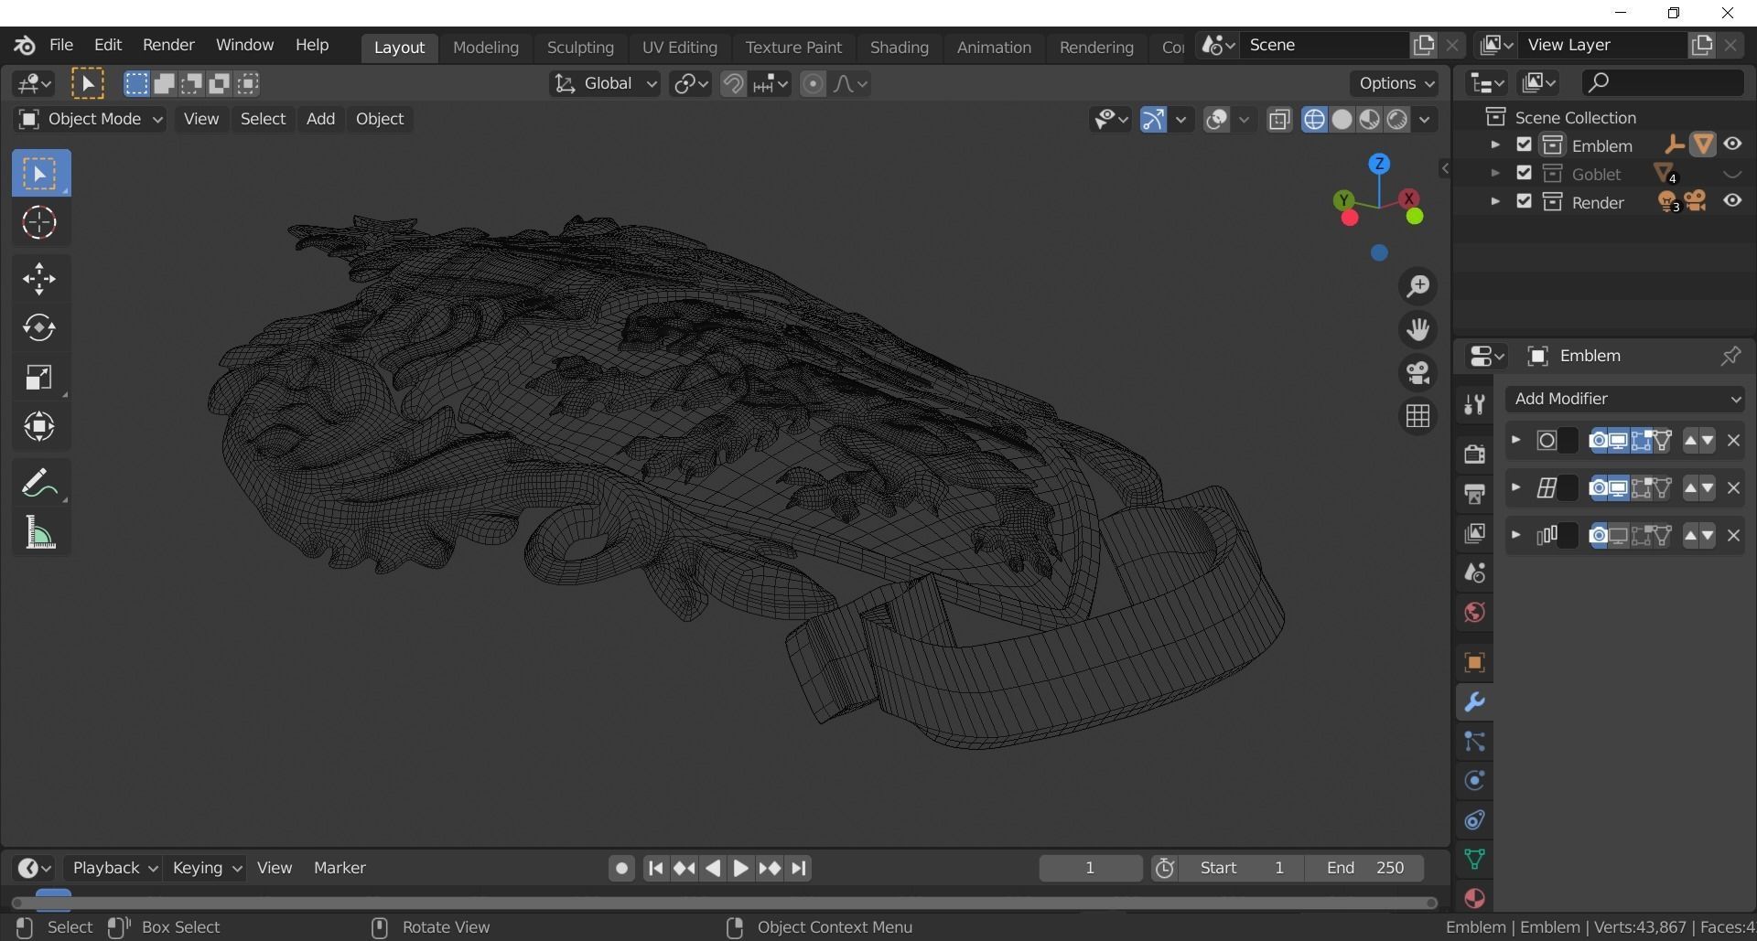Pick the Measure tool
Screen dimensions: 1757x941
tap(39, 532)
